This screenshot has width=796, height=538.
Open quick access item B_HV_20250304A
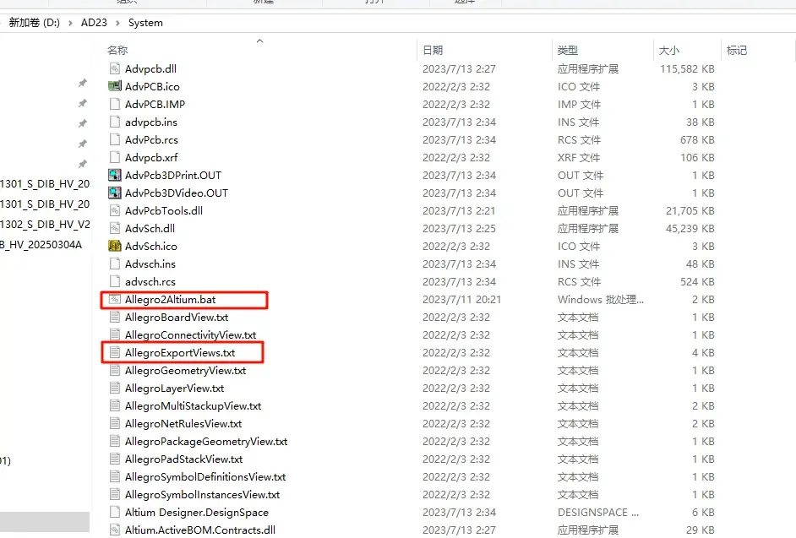(41, 245)
